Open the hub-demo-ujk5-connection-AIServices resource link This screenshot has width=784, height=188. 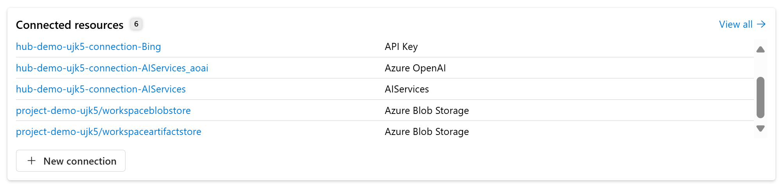101,89
